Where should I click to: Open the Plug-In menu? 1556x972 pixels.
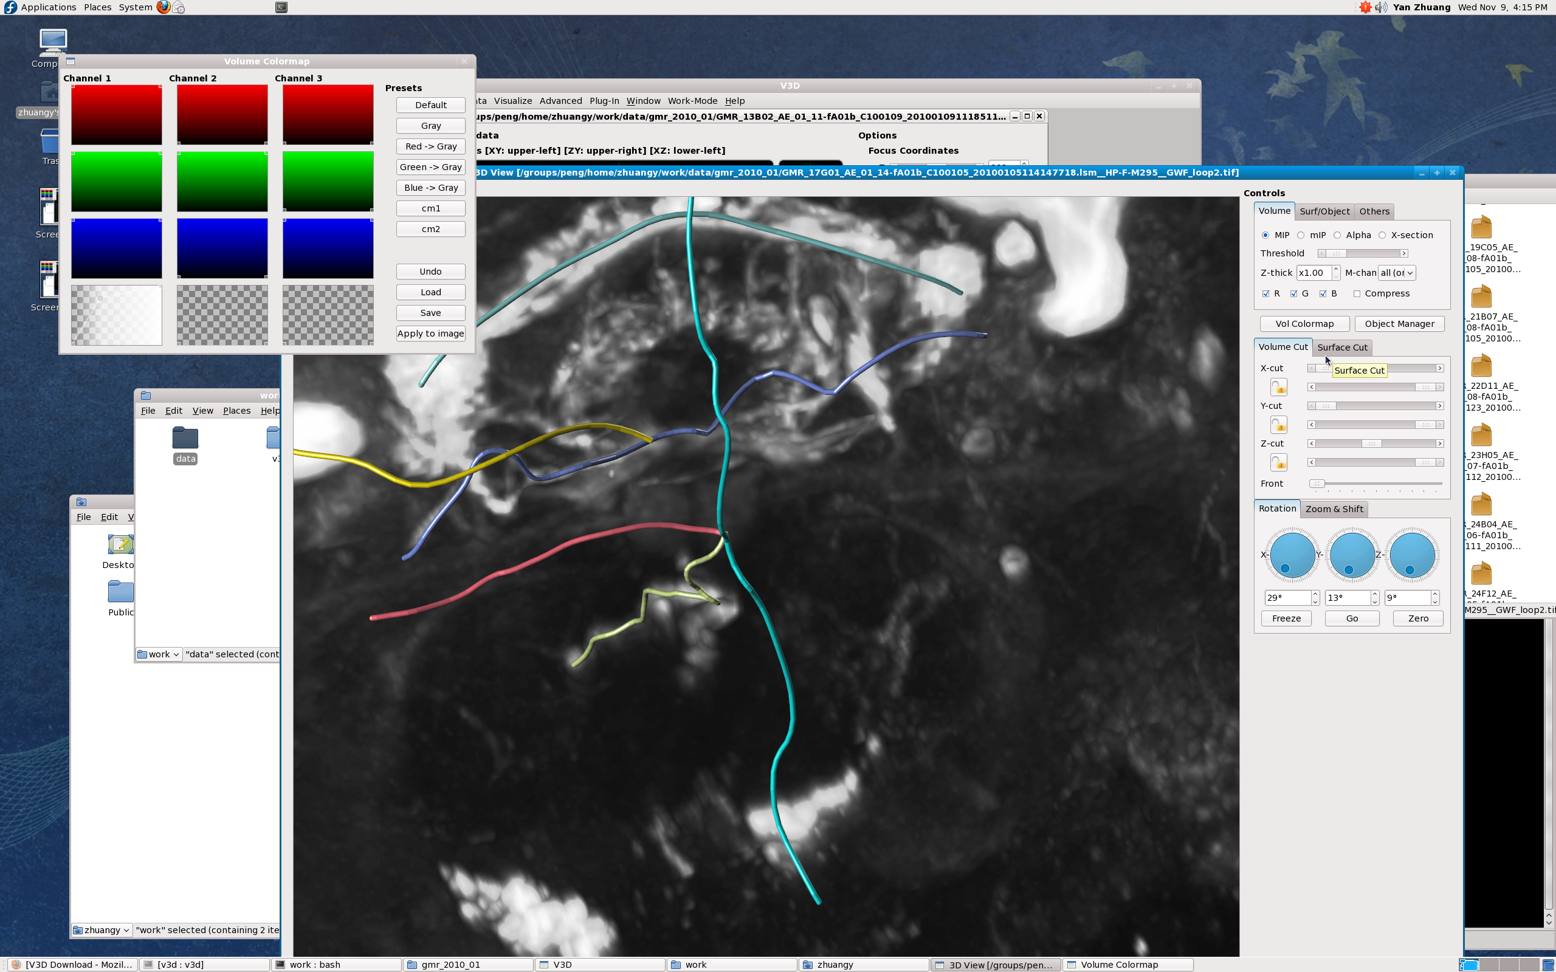(x=604, y=101)
